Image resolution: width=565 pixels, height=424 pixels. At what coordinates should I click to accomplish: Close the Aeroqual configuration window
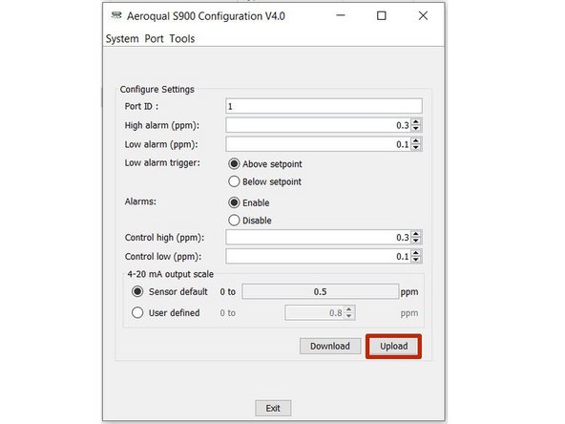point(423,15)
